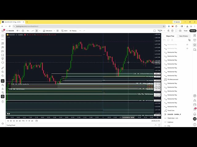The width and height of the screenshot is (197, 147).
Task: Toggle lock all drawings
Action: click(x=3, y=89)
